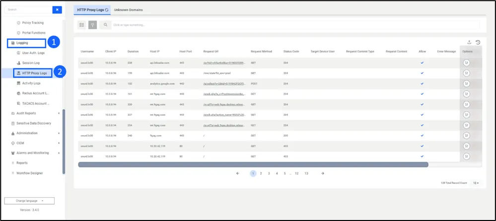Click Allow checkmark in row with duration 254
The image size is (496, 221).
tap(422, 125)
